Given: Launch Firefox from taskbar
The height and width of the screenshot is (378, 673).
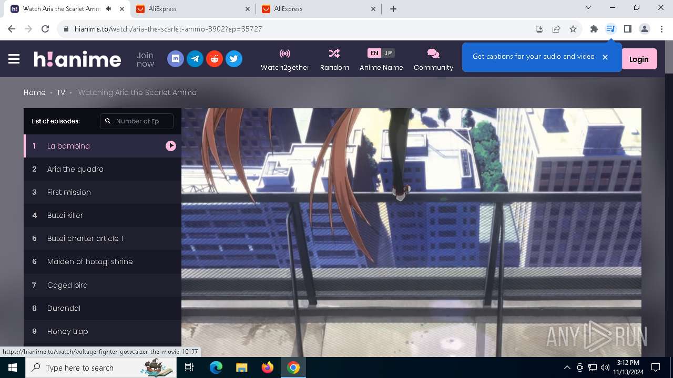Looking at the screenshot, I should (268, 367).
